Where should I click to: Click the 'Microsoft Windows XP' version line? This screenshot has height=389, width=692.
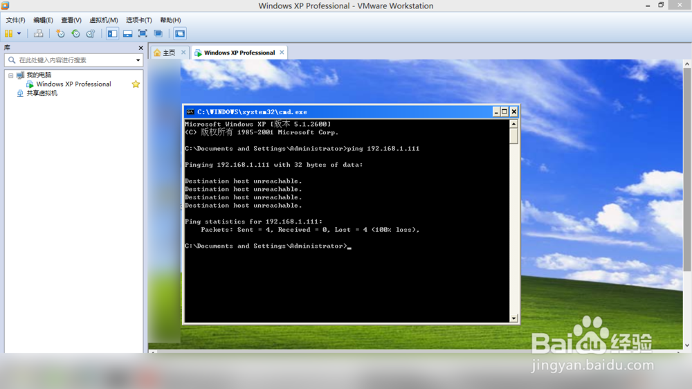(257, 124)
